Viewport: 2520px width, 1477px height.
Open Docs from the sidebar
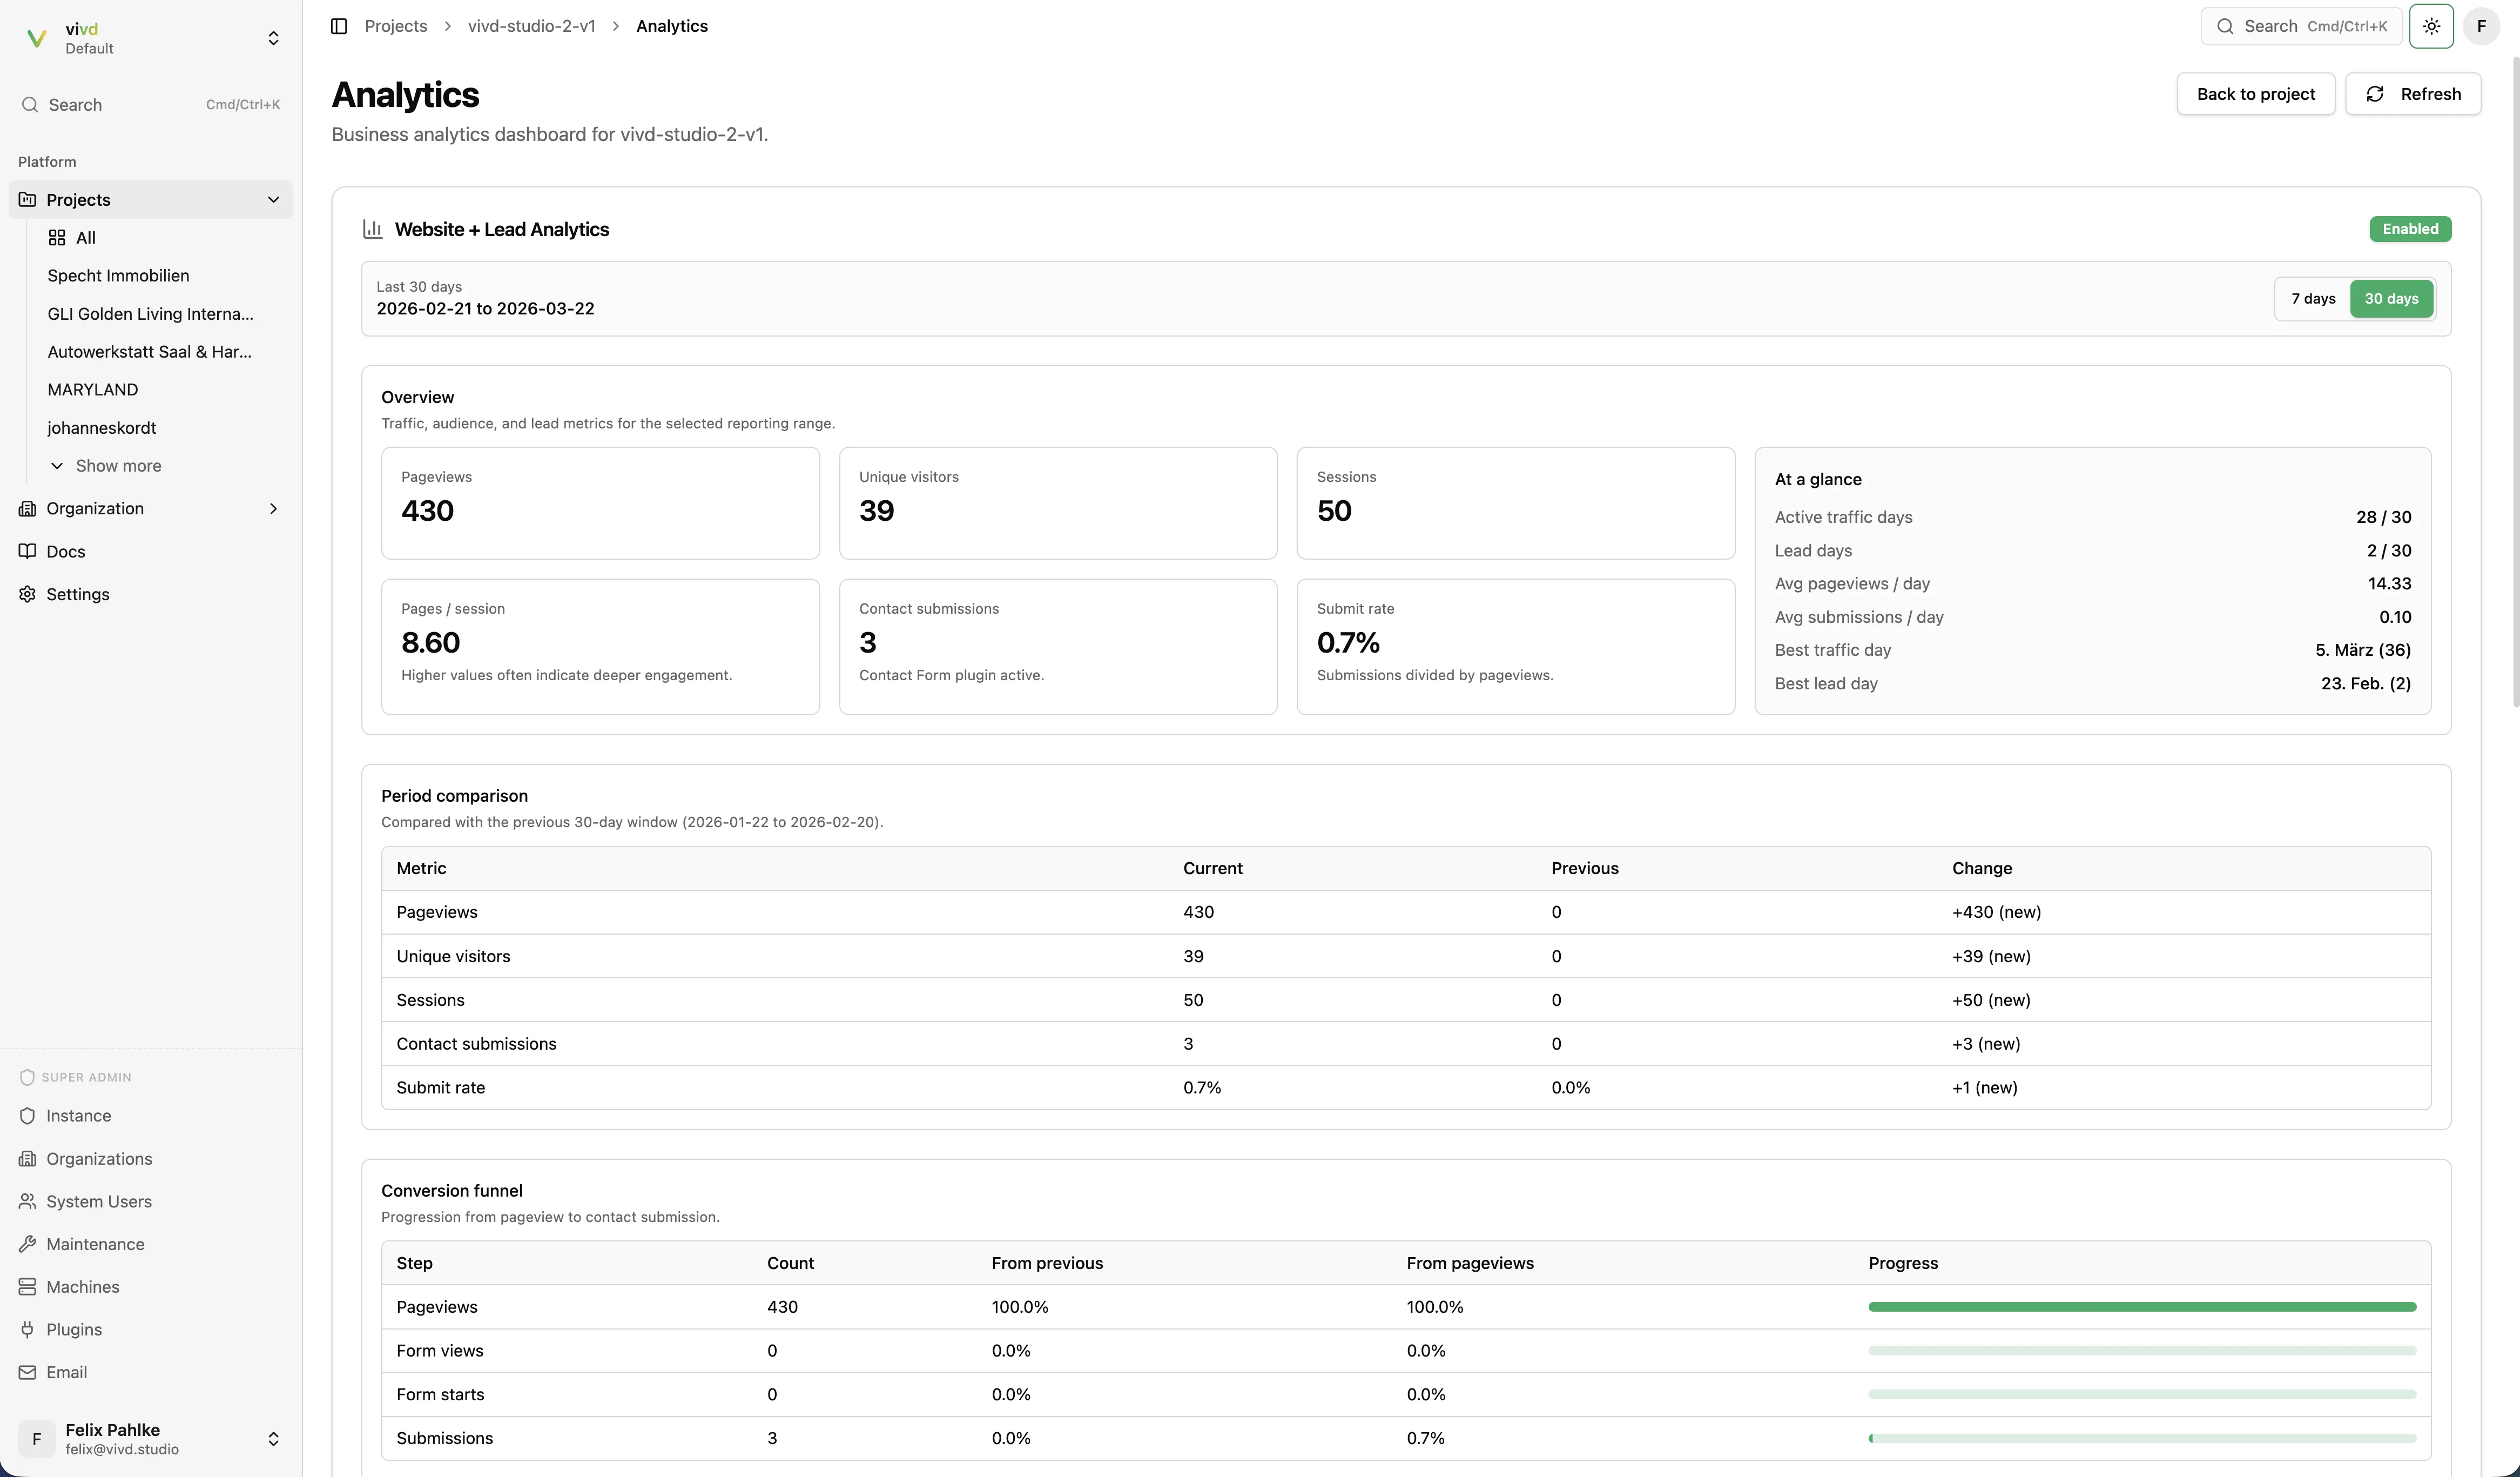[66, 551]
